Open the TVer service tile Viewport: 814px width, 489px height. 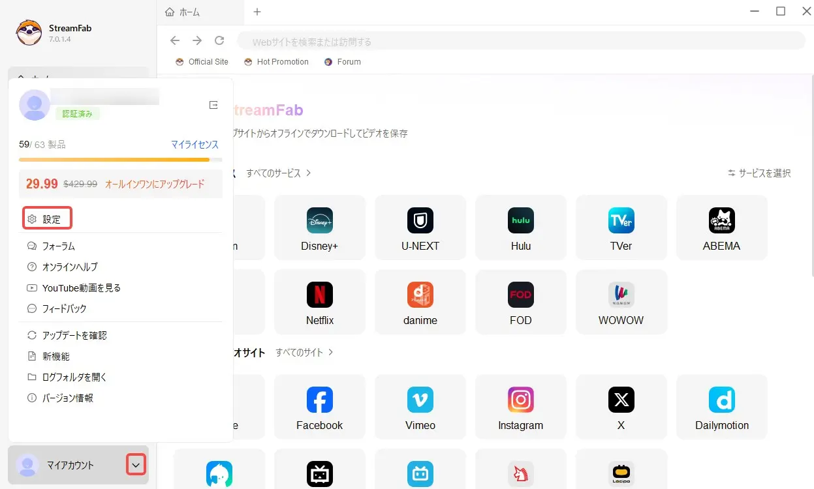pos(621,227)
